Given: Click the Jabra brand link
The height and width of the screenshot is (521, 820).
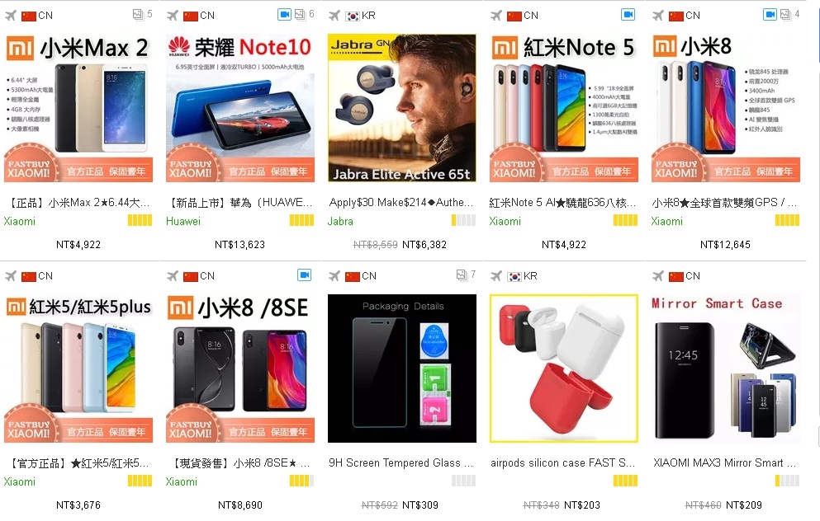Looking at the screenshot, I should [340, 222].
